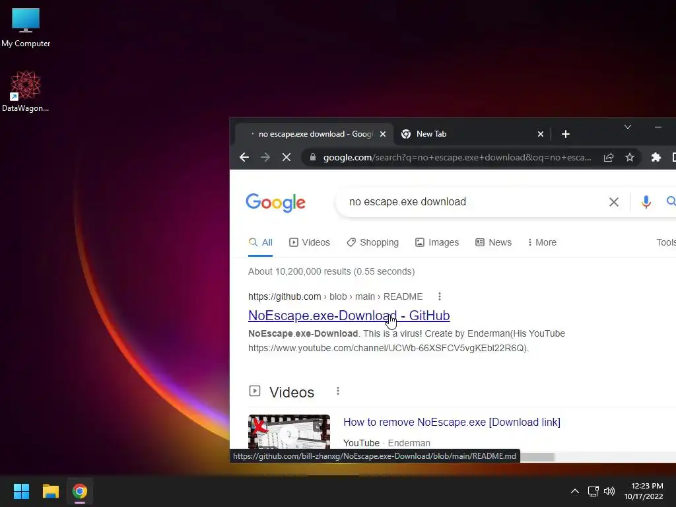Open the Videos section options menu
The width and height of the screenshot is (676, 507).
(x=338, y=391)
